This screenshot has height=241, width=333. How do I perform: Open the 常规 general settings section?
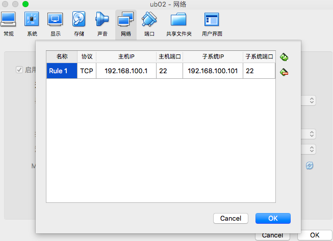9,24
